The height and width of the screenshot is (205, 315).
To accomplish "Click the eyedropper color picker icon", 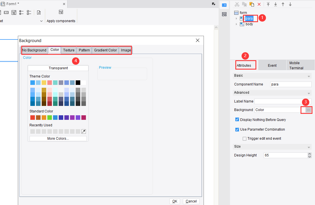I will 84,131.
